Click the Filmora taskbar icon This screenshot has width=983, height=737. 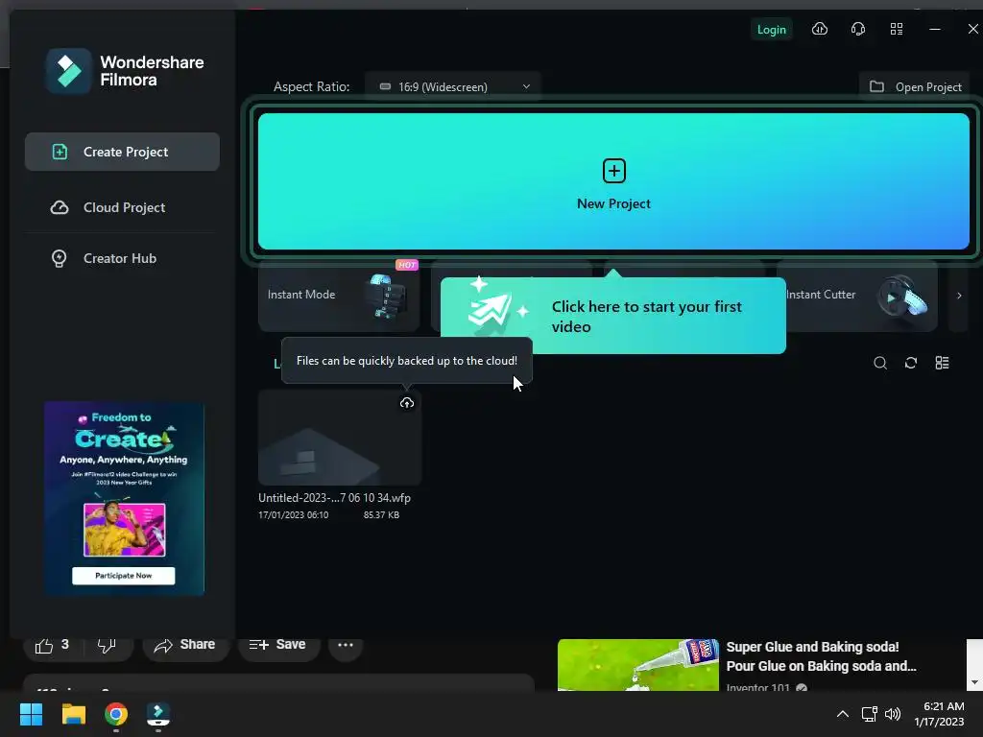[x=158, y=714]
